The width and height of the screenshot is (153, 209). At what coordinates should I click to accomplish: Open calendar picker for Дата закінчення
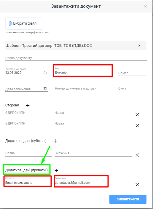pyautogui.click(x=45, y=88)
